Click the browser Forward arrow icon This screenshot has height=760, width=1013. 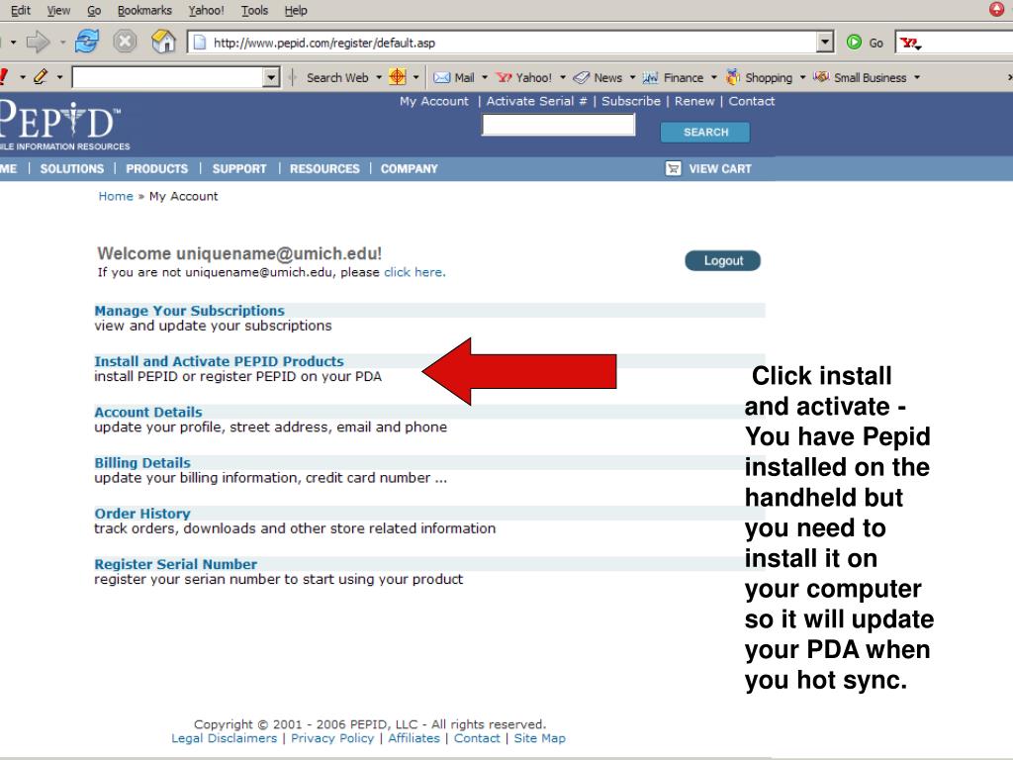pos(38,43)
